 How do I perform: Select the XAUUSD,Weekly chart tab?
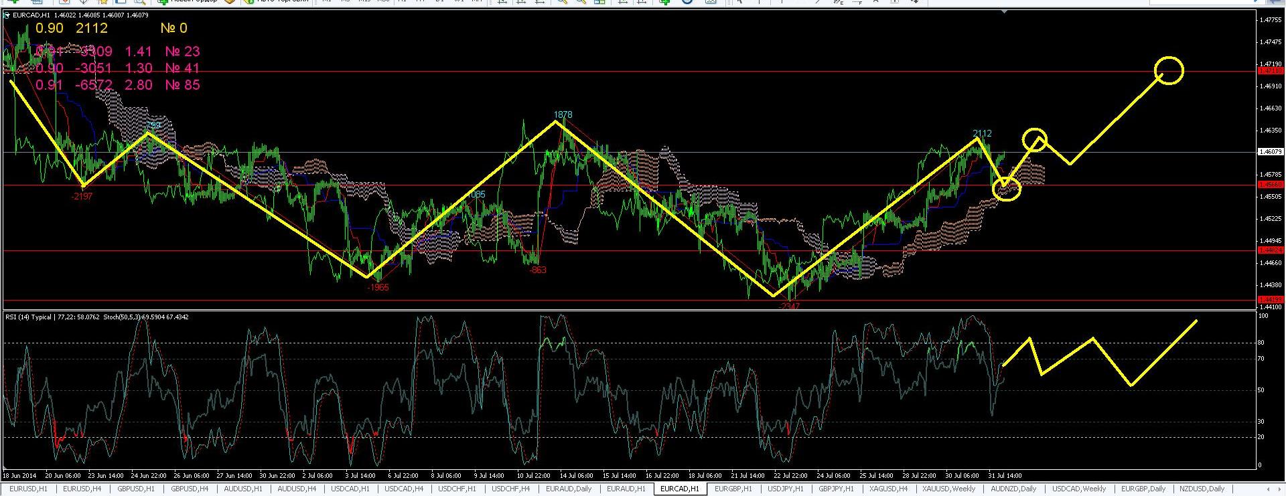click(948, 489)
